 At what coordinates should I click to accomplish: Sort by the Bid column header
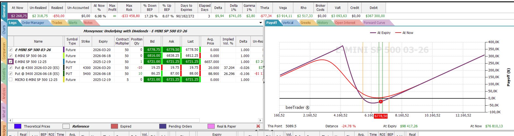[x=152, y=42]
